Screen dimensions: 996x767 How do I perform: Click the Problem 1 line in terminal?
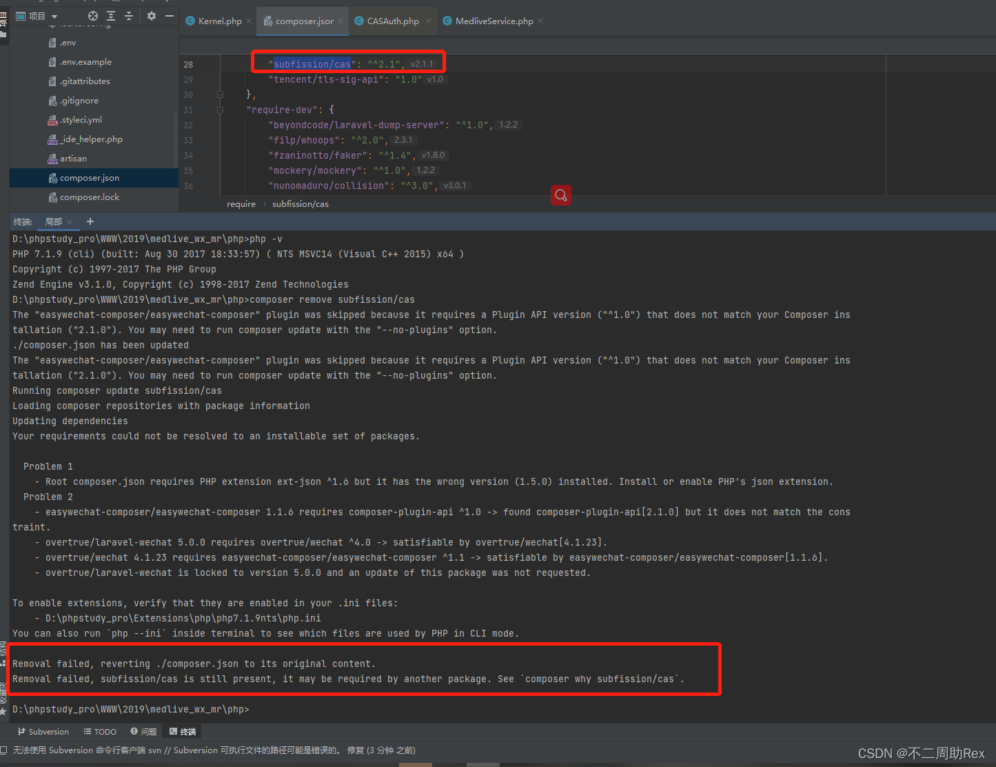tap(48, 466)
